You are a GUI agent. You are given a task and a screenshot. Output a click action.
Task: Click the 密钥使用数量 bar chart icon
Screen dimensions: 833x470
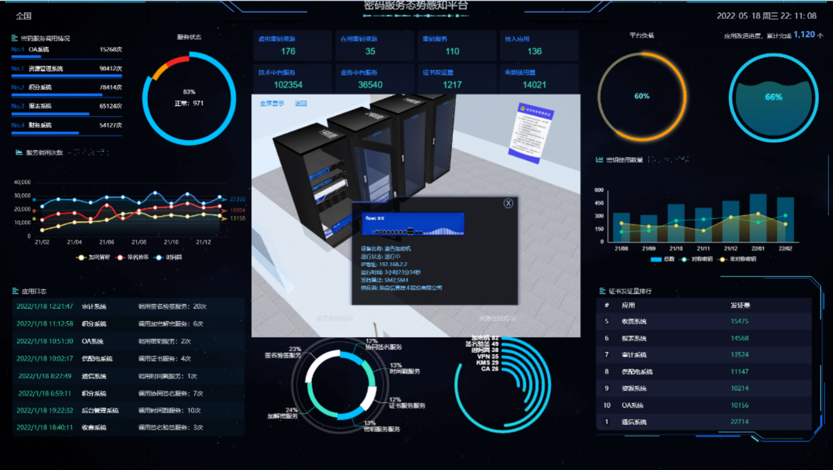coord(599,160)
